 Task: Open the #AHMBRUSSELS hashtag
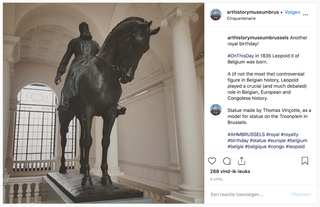point(246,135)
